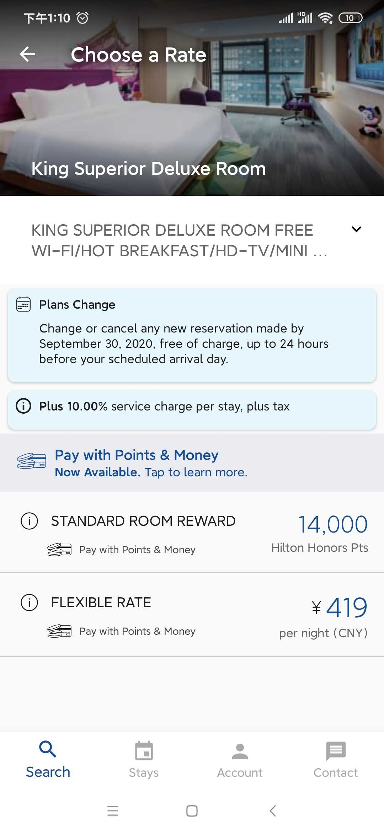Viewport: 384px width, 833px height.
Task: Tap the service charge info icon
Action: [x=23, y=406]
